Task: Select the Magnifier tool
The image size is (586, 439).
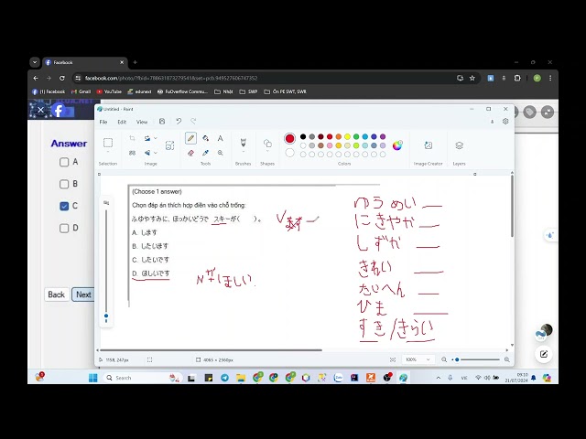Action: click(x=220, y=153)
